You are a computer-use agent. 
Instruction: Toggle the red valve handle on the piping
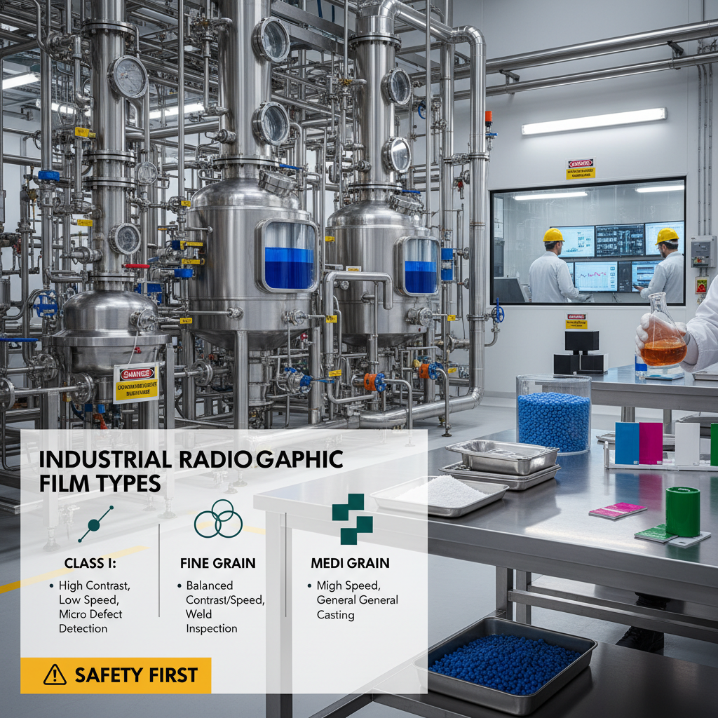click(x=137, y=267)
